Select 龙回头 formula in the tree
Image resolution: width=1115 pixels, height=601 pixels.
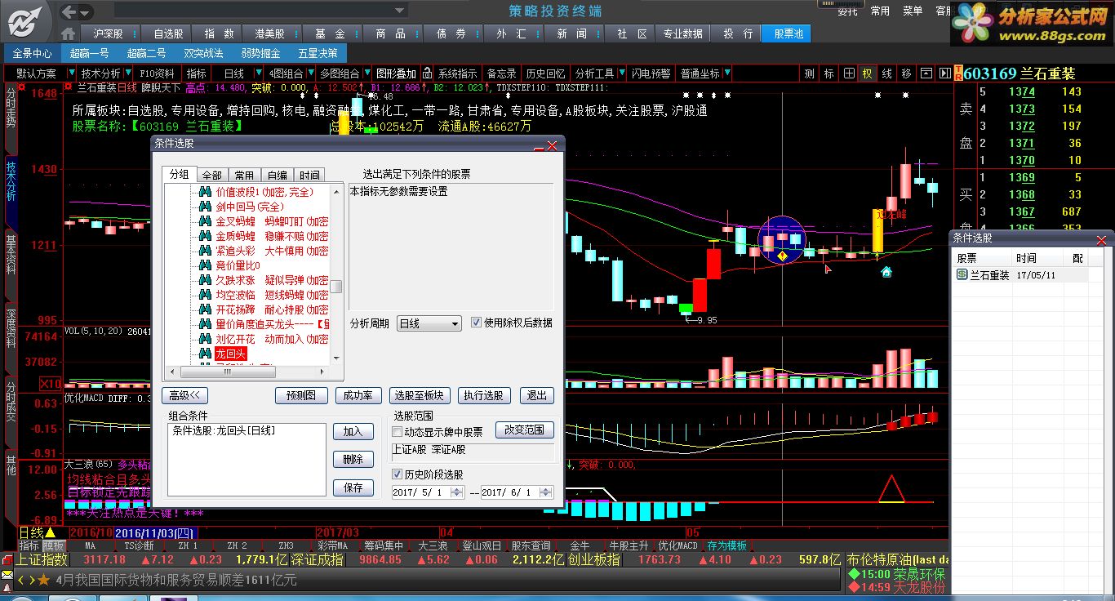pyautogui.click(x=230, y=354)
